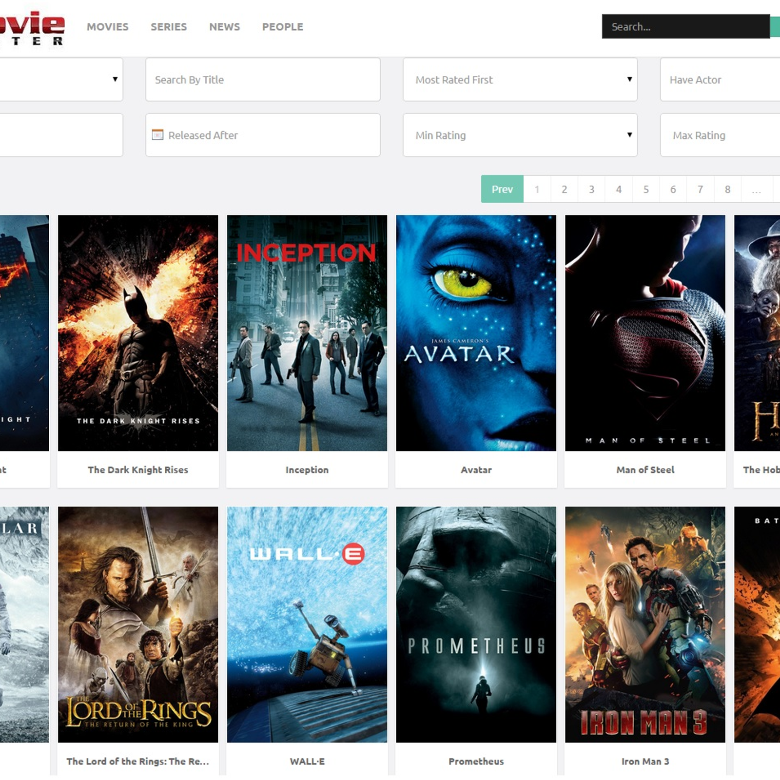The image size is (780, 780).
Task: Open the Max Rating dropdown
Action: (x=720, y=135)
